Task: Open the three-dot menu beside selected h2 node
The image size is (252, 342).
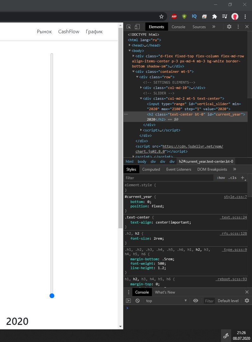Action: tap(126, 114)
